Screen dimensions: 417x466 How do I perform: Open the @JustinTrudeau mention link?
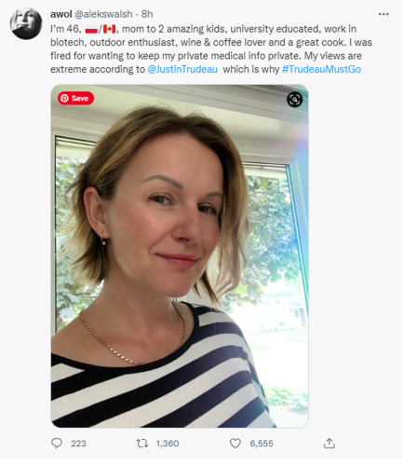182,69
